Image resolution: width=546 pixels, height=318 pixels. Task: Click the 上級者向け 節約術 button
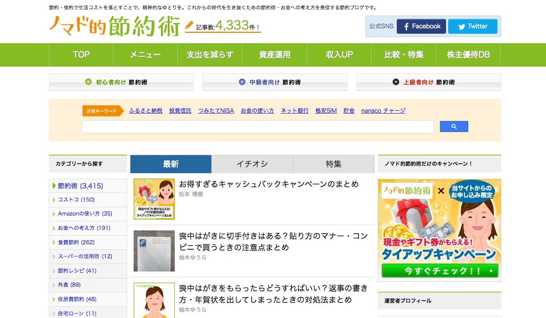click(x=429, y=82)
